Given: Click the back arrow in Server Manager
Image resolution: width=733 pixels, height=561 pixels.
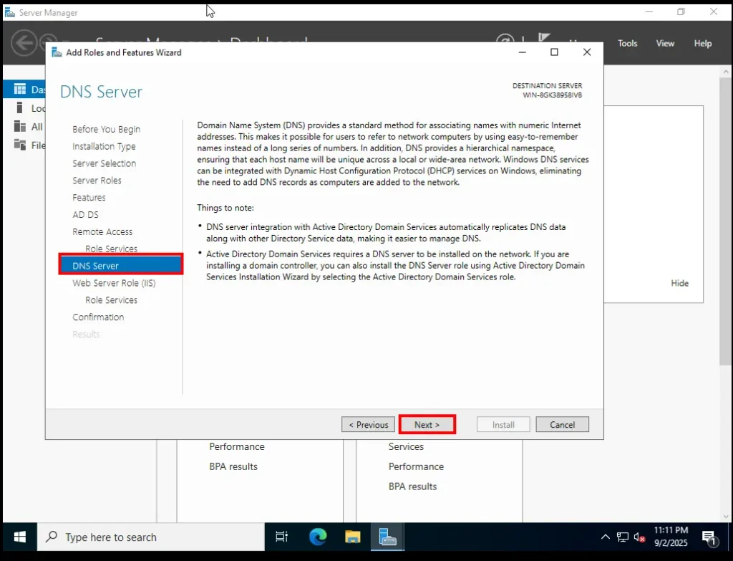Looking at the screenshot, I should click(24, 43).
